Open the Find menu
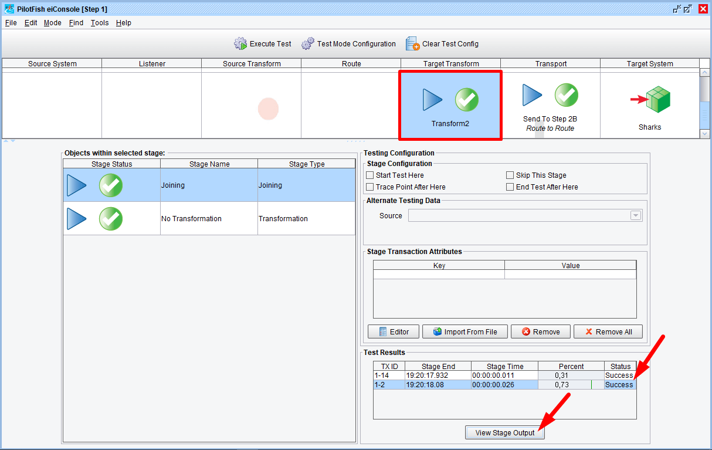 tap(76, 23)
